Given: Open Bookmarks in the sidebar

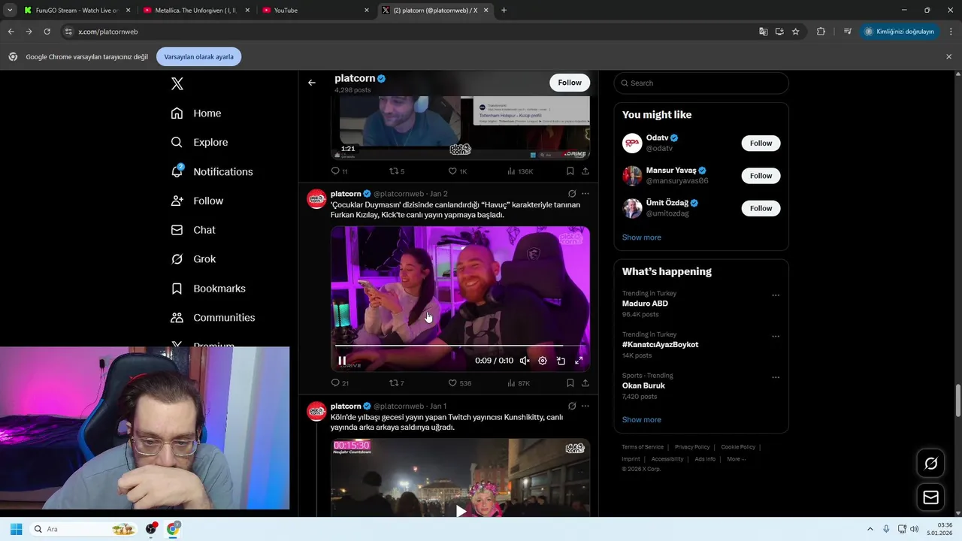Looking at the screenshot, I should tap(208, 289).
